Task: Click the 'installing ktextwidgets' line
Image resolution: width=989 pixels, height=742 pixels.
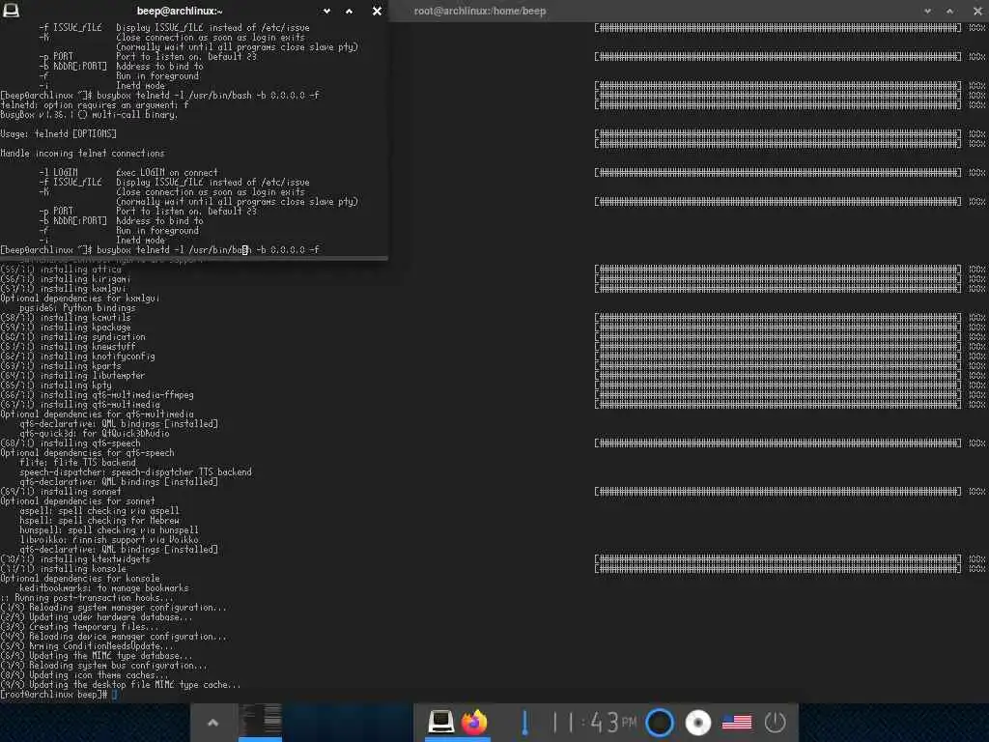Action: pos(75,559)
